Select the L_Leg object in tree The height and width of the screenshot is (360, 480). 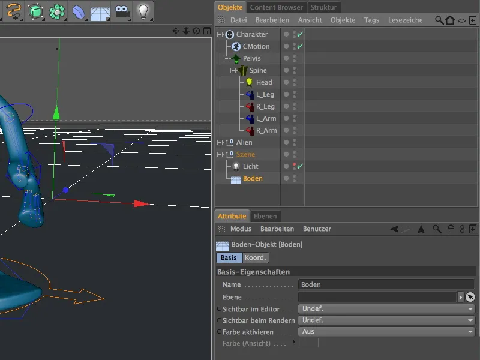[x=265, y=95]
